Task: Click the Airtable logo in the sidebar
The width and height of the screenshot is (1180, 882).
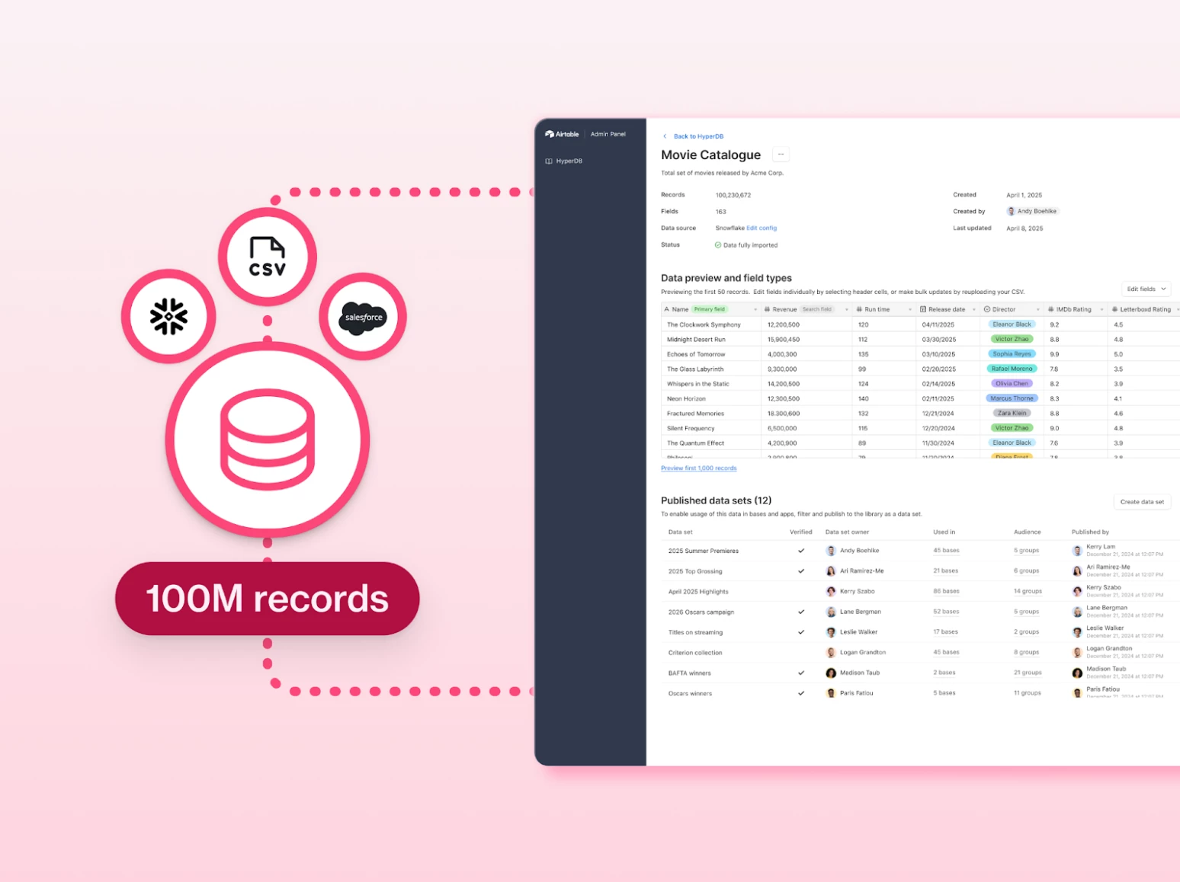Action: [x=562, y=134]
